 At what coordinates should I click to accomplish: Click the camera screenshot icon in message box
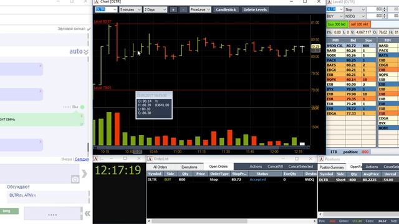click(x=75, y=179)
